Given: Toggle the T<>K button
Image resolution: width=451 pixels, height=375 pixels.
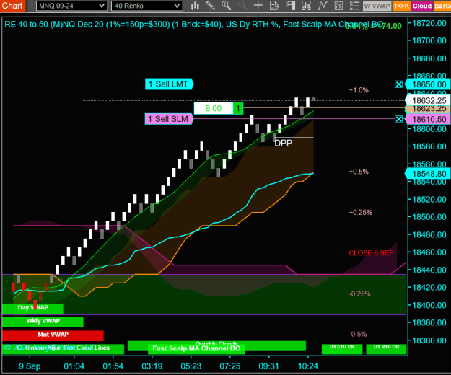Looking at the screenshot, I should pyautogui.click(x=401, y=6).
